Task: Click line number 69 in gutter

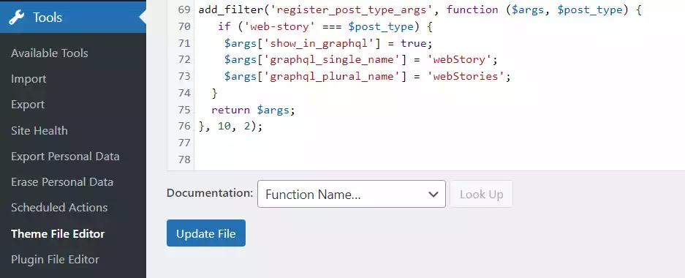Action: click(184, 10)
